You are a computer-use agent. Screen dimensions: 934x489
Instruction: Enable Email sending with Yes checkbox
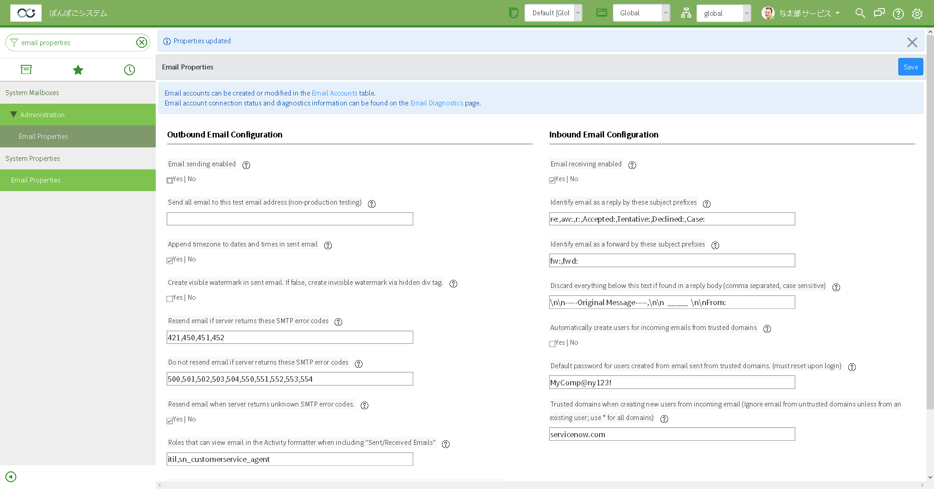[169, 180]
